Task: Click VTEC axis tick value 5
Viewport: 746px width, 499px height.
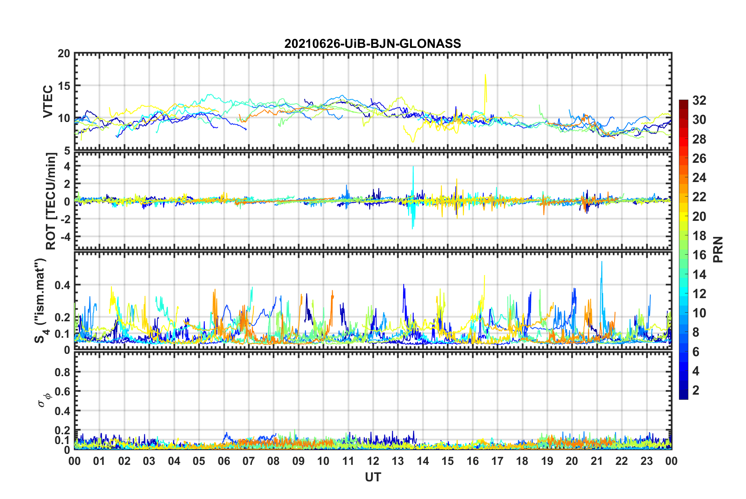Action: [67, 151]
